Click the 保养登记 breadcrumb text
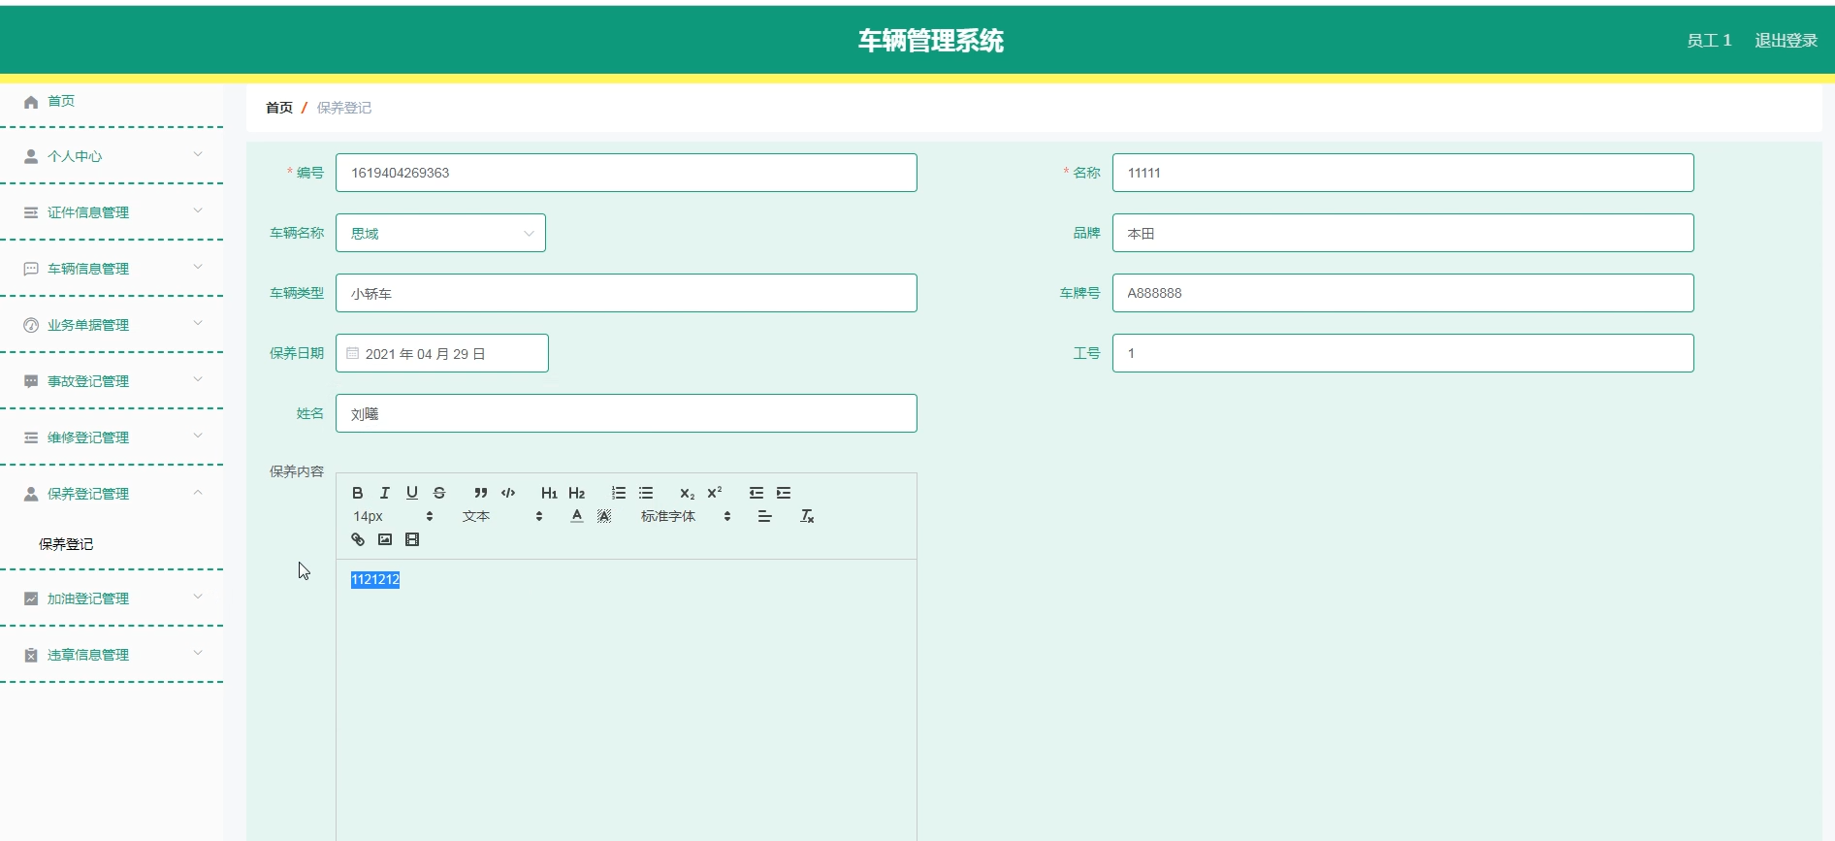This screenshot has width=1835, height=841. (x=344, y=108)
